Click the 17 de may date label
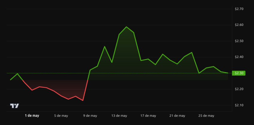 148,116
